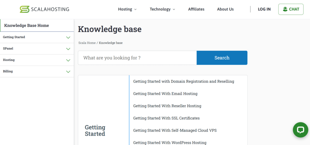Click the Knowledge base page title

pyautogui.click(x=110, y=29)
